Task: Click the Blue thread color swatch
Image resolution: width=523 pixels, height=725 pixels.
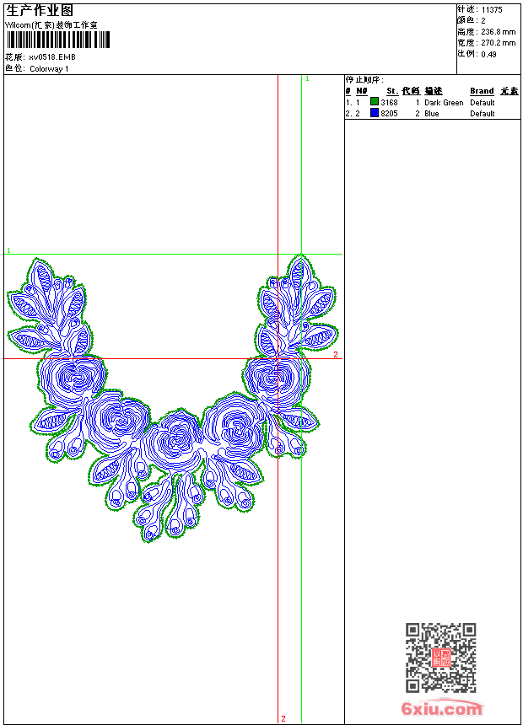Action: pos(375,113)
